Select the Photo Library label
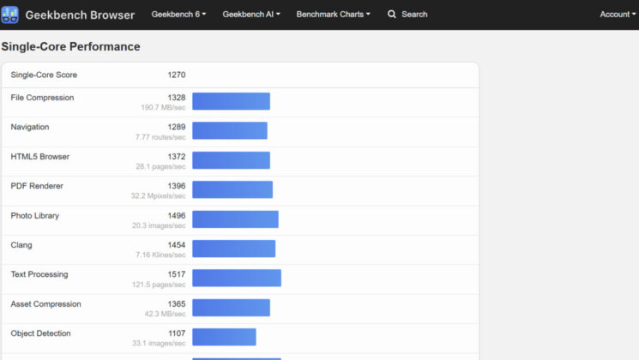The width and height of the screenshot is (639, 360). coord(34,216)
